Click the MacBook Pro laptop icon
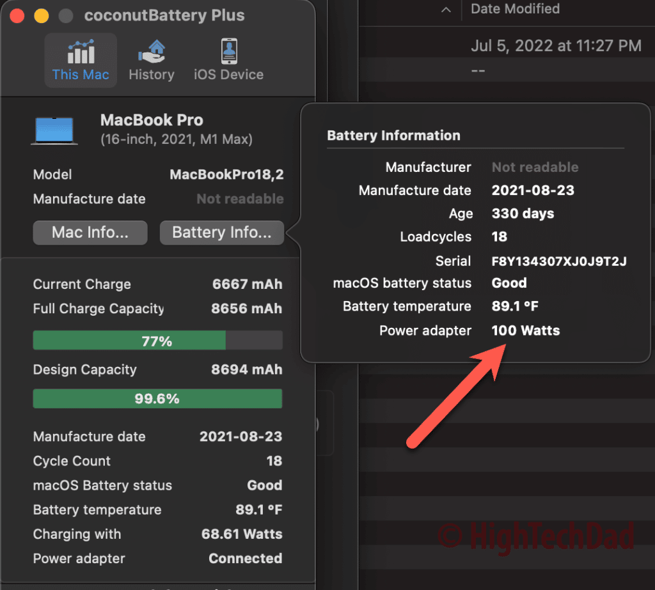This screenshot has width=655, height=590. pyautogui.click(x=54, y=131)
